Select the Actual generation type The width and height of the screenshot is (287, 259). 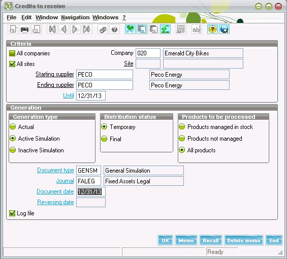click(13, 126)
